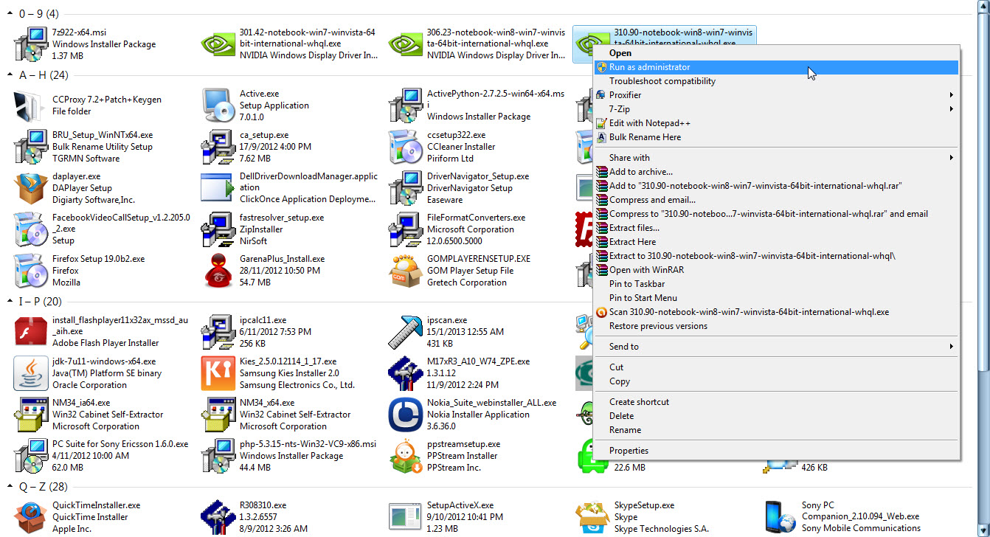Select the 7z922-x64.msi installer icon
This screenshot has height=537, width=990.
click(30, 44)
